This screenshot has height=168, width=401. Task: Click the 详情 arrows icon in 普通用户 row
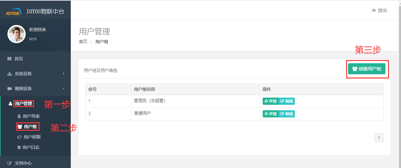coord(266,114)
